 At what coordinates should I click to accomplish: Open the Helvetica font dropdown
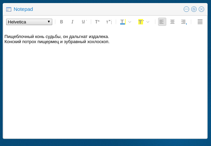[x=29, y=22]
